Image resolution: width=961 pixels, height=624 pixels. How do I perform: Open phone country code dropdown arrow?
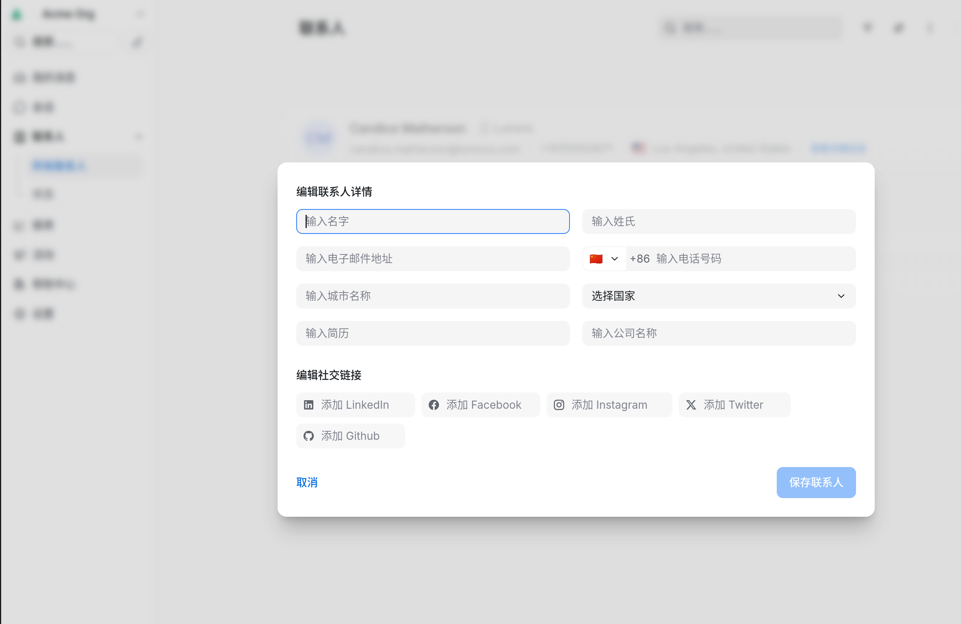coord(614,259)
